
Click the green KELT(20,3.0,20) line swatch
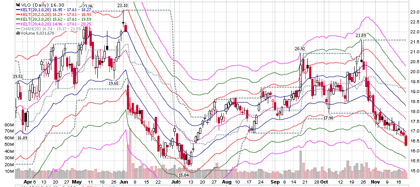[x=18, y=19]
